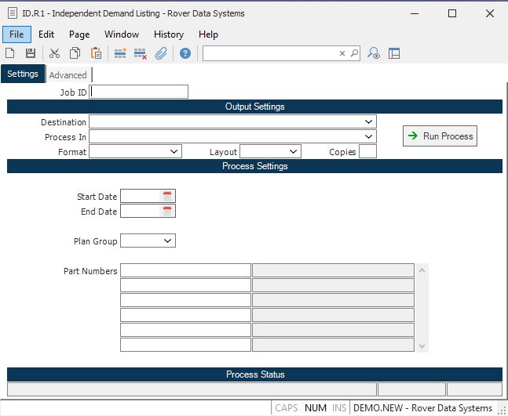Click the Delete row toolbar icon

point(141,53)
